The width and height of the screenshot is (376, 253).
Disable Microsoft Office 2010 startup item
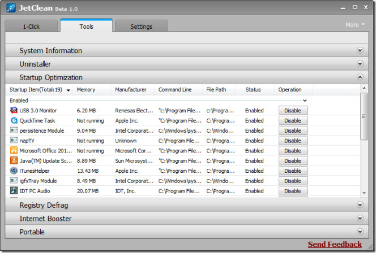click(293, 151)
